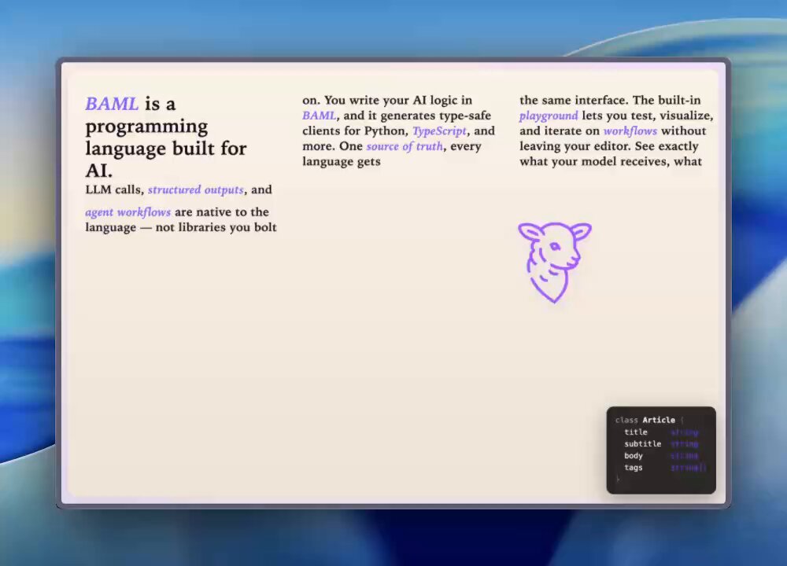Screen dimensions: 787x566
Task: Click the text 'language gets'
Action: click(x=342, y=162)
